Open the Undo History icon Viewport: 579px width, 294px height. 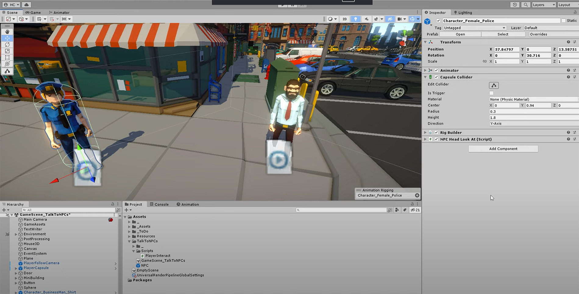click(x=515, y=5)
